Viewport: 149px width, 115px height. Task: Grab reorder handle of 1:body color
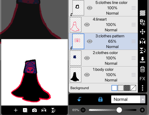[134, 75]
